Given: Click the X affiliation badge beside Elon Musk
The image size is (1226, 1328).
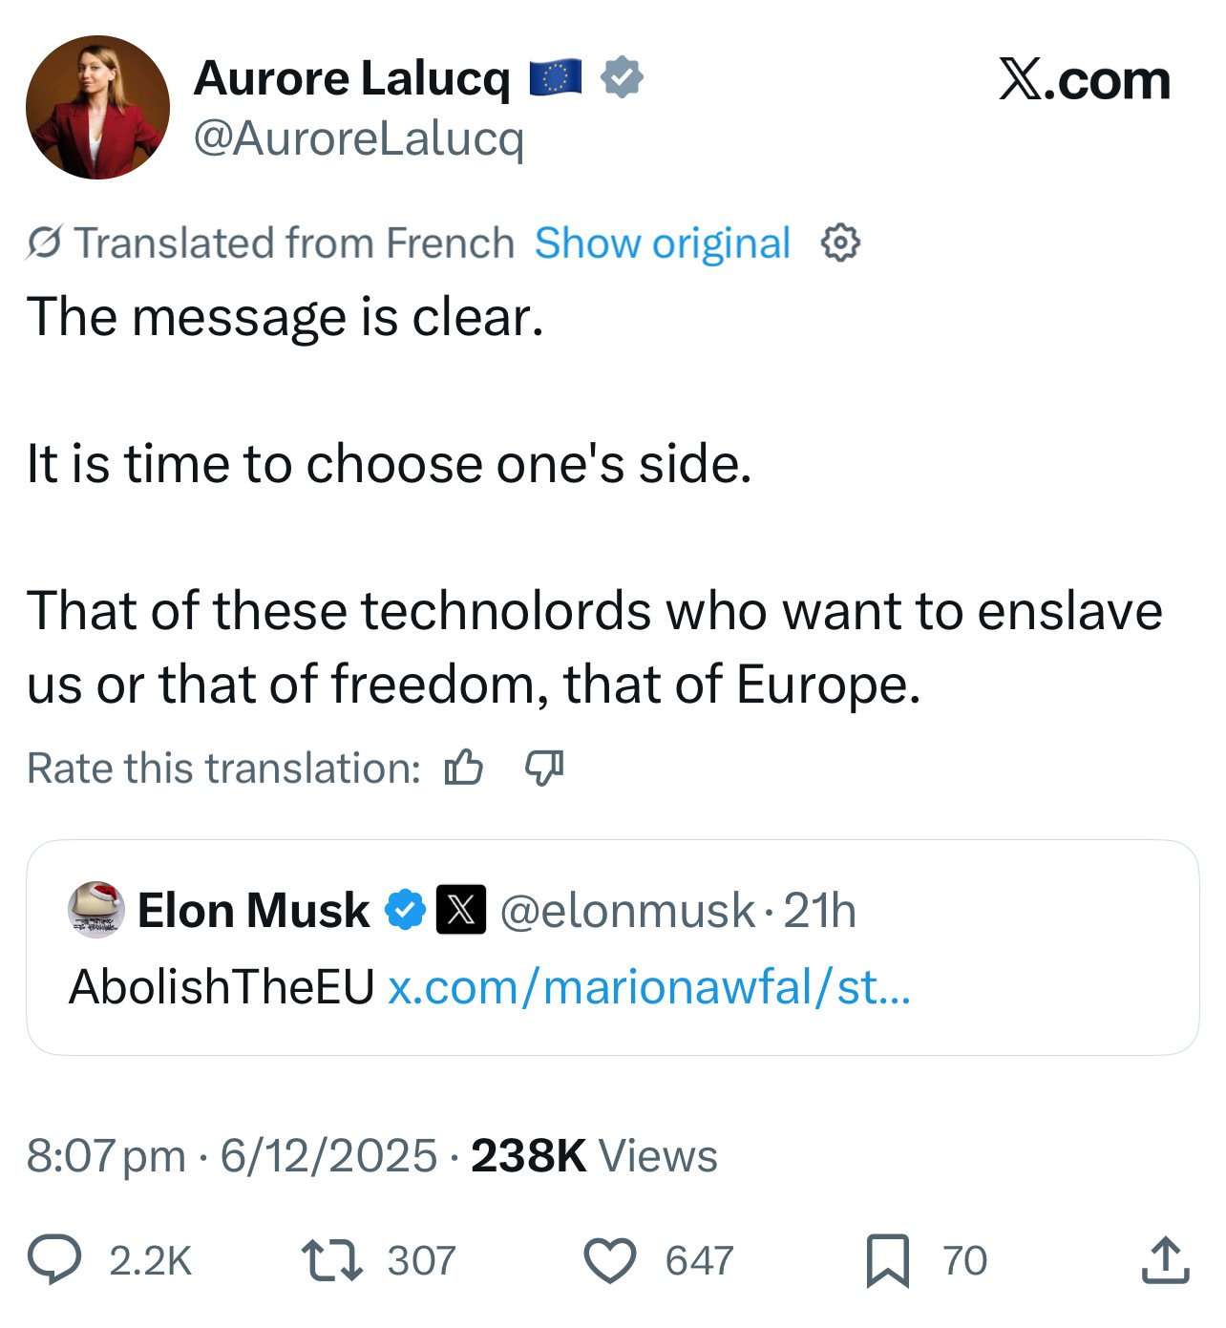Looking at the screenshot, I should point(460,910).
